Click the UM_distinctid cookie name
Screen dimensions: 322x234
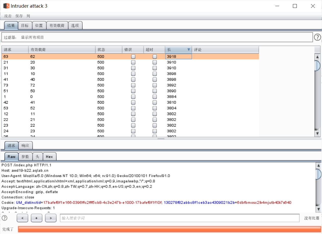28,203
